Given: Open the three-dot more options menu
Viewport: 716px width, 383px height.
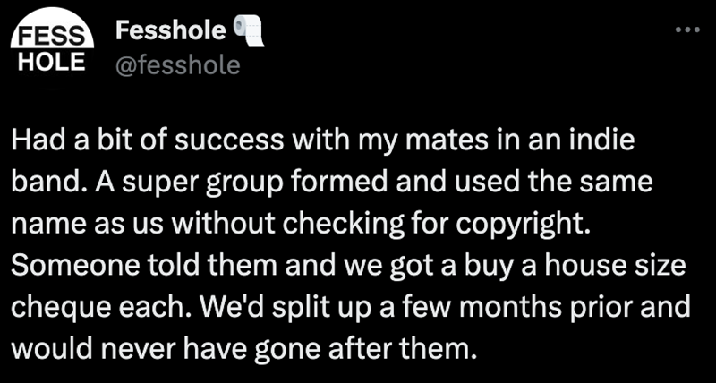Looking at the screenshot, I should 686,30.
